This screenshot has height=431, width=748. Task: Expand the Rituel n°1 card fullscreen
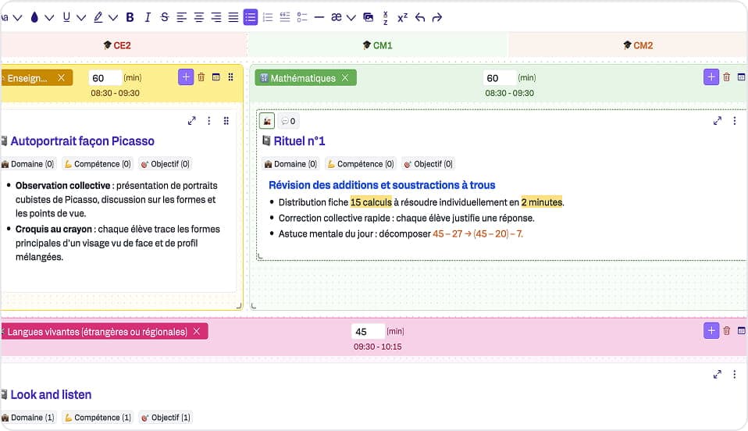[x=718, y=121]
